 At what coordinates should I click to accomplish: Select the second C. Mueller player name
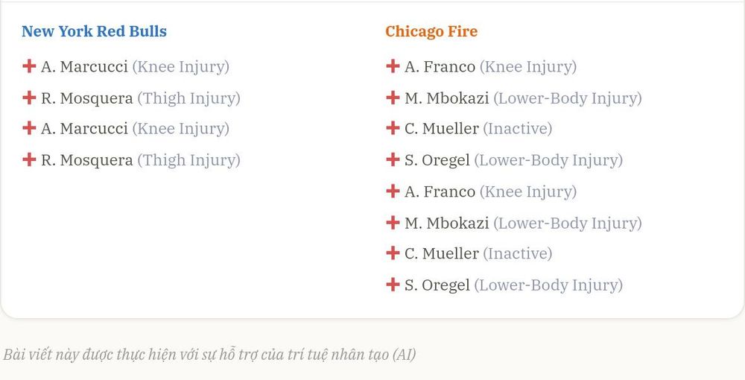[442, 253]
